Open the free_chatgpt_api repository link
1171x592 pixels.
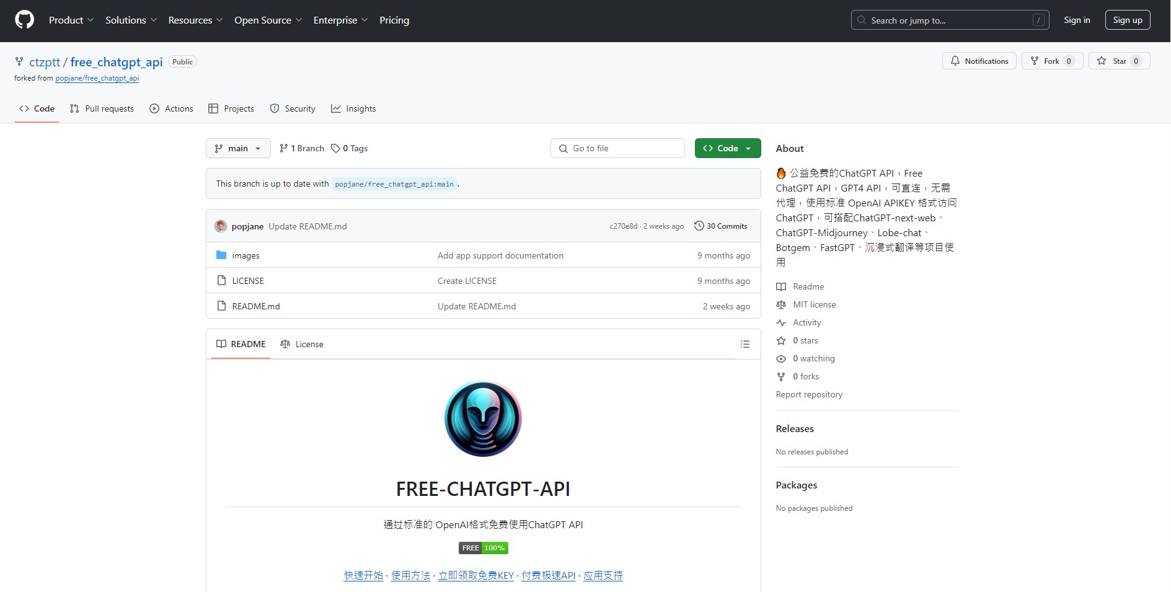click(x=117, y=62)
